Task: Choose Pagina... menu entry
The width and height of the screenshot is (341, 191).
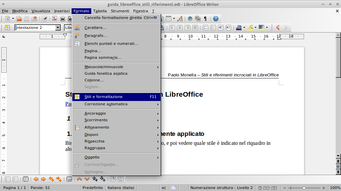Action: point(116,51)
